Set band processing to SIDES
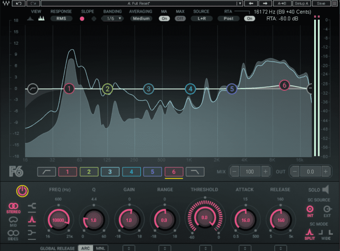 pyautogui.click(x=13, y=235)
